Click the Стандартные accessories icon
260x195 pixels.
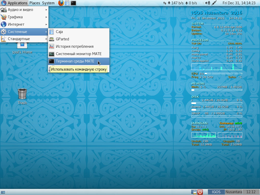(4, 39)
